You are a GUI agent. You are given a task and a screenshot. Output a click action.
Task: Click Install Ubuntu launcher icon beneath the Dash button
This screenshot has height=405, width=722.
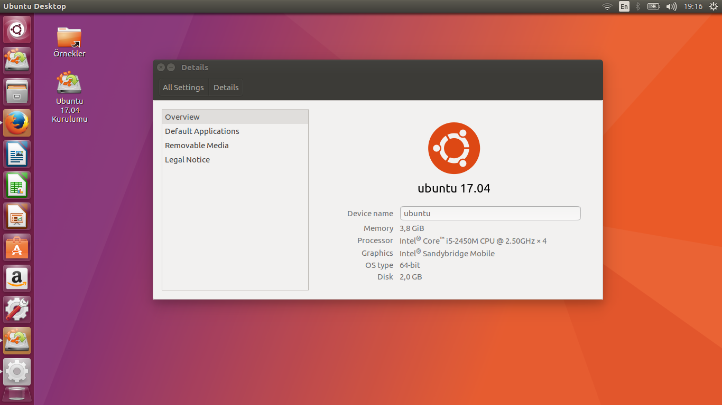(17, 61)
